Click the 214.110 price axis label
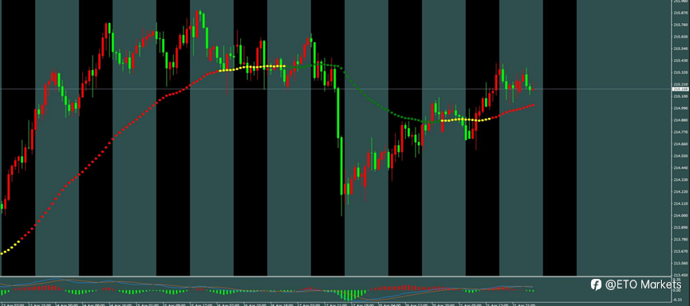This screenshot has height=306, width=690. (680, 203)
